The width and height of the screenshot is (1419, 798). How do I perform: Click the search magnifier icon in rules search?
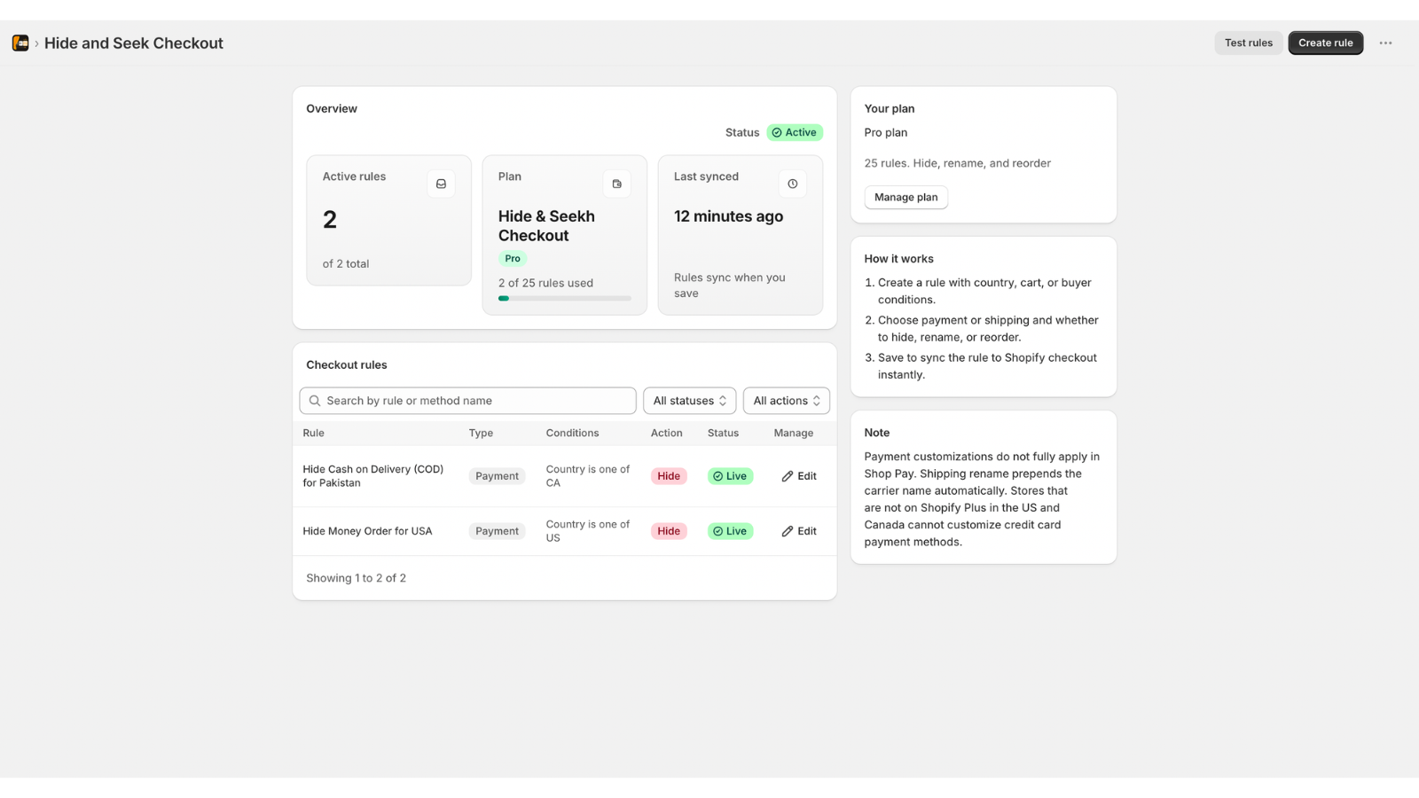(315, 401)
